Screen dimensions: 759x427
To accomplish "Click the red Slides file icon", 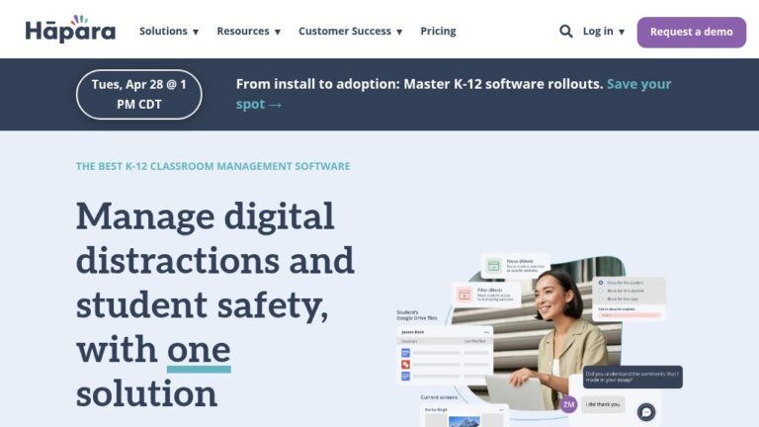I will click(405, 365).
